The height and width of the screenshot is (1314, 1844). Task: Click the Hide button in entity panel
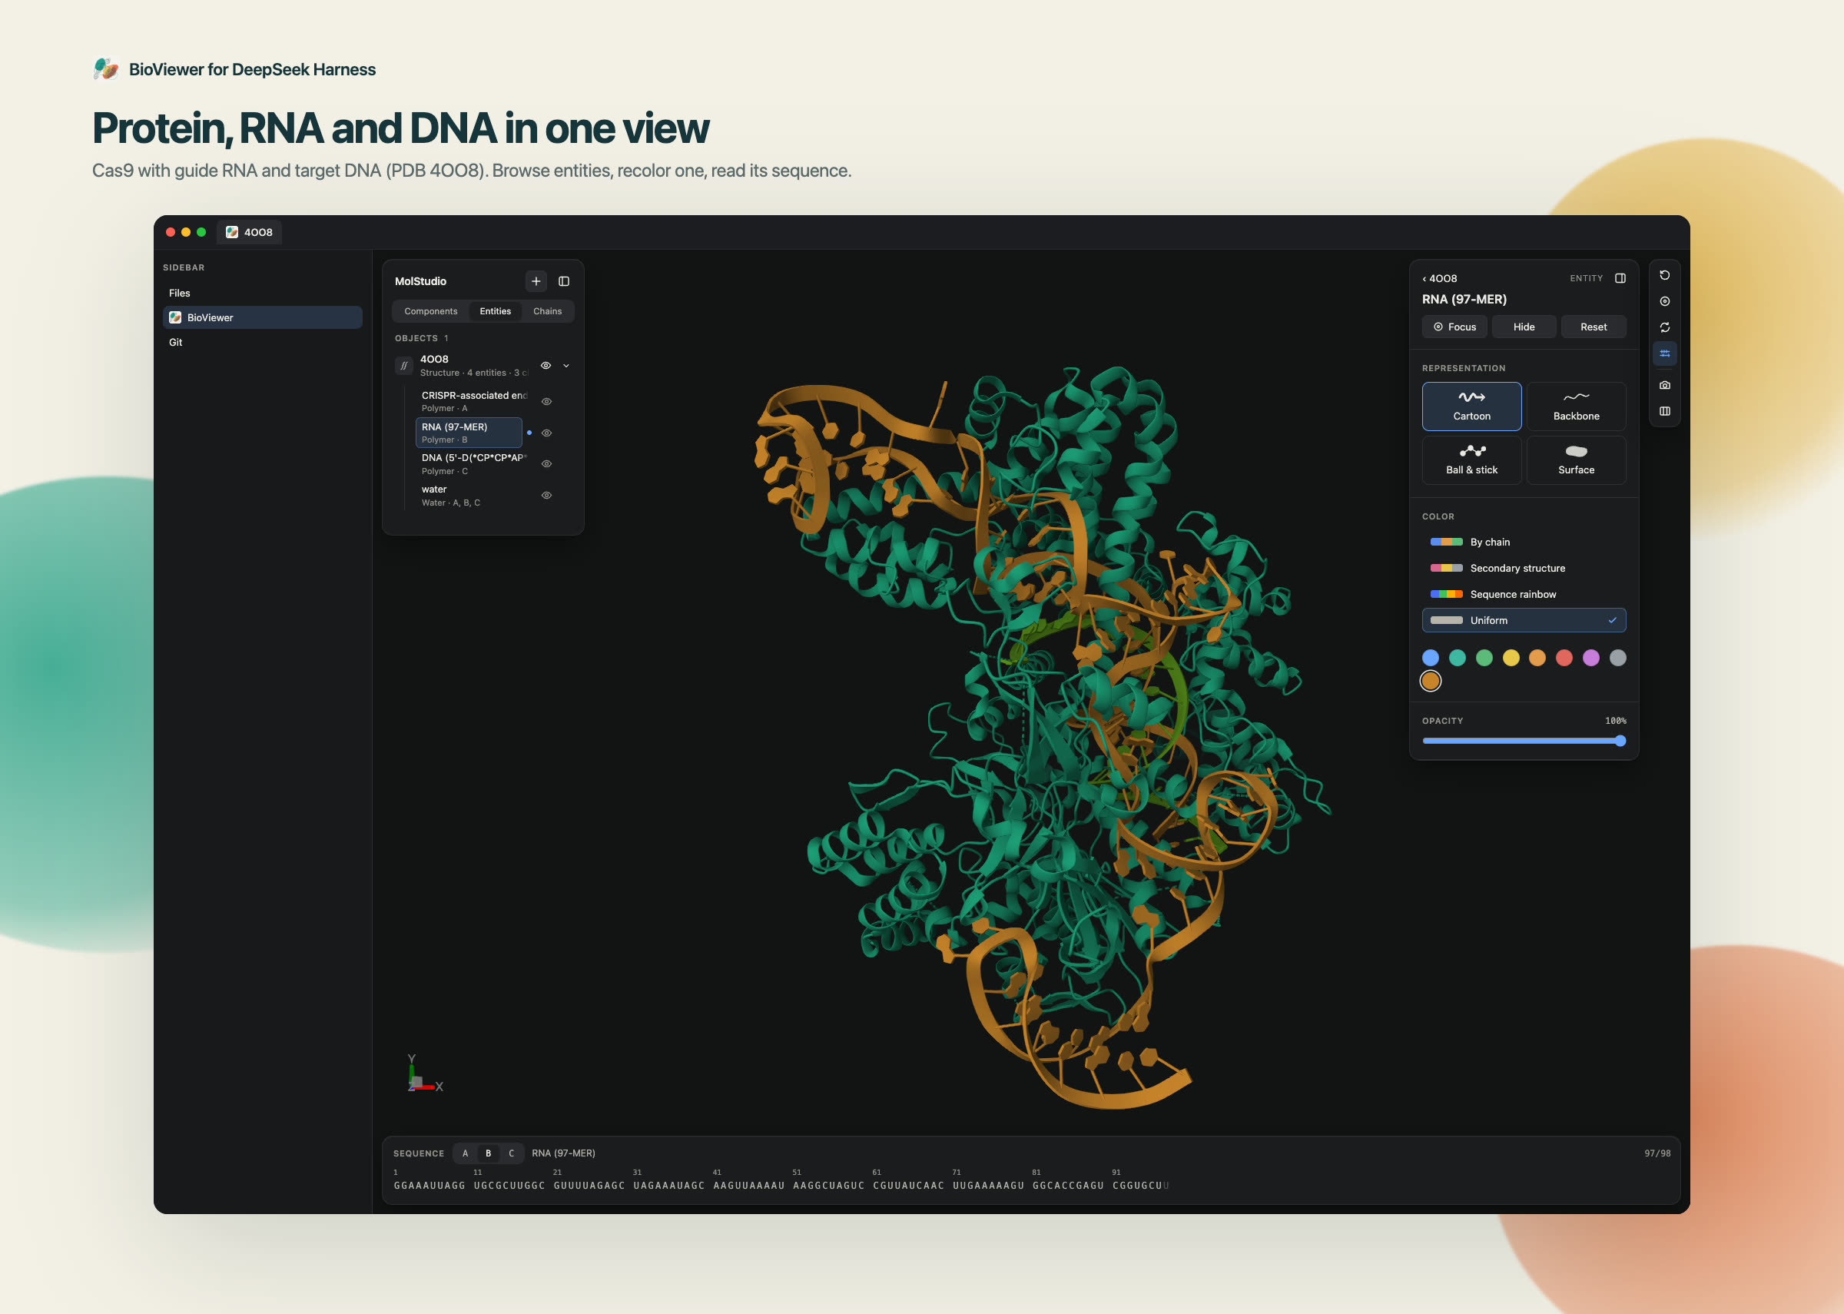1524,327
